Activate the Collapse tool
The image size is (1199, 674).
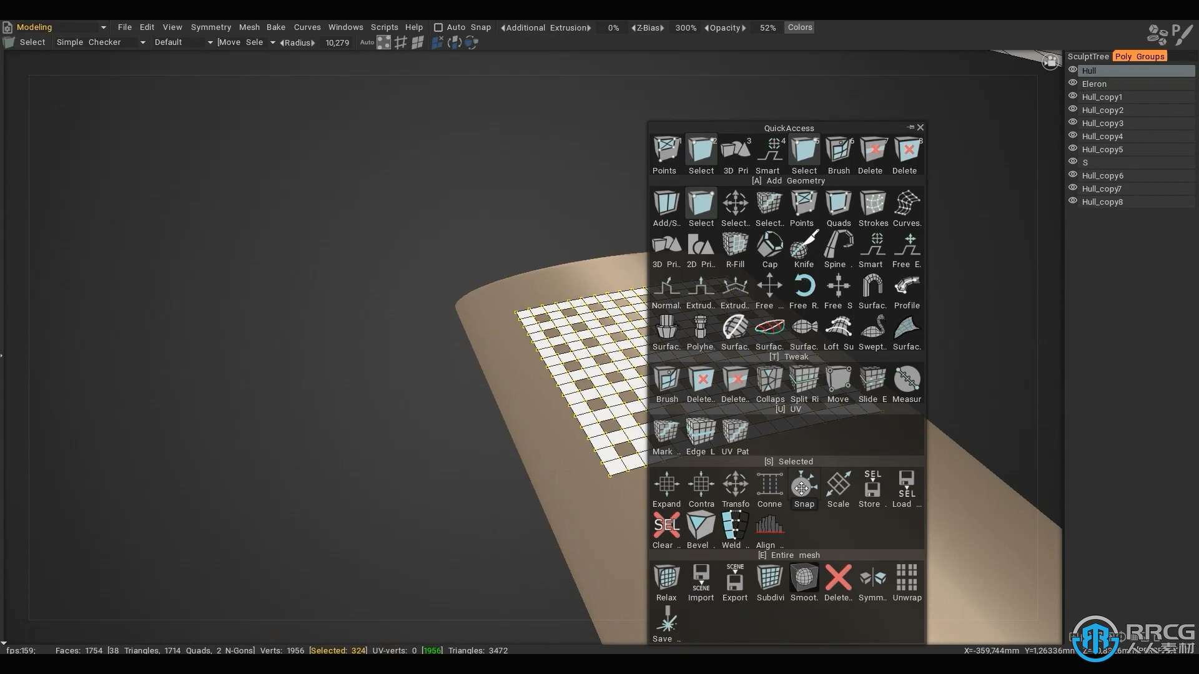pos(769,385)
